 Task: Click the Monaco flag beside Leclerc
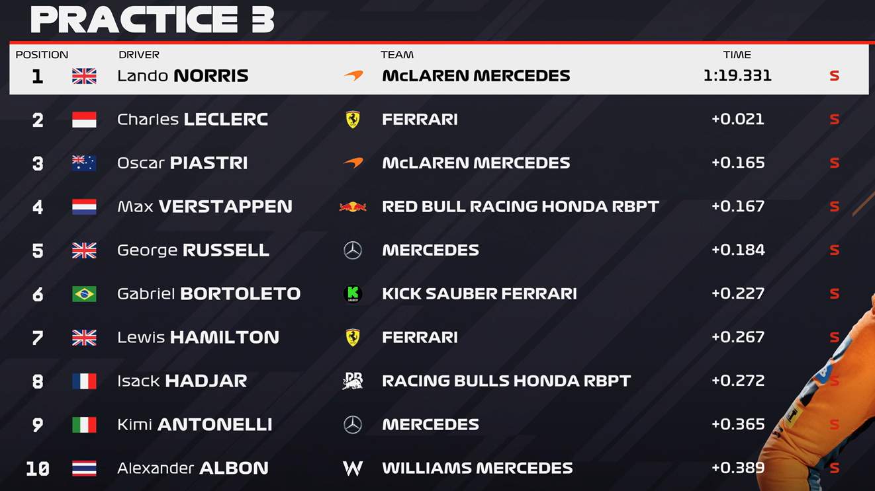pos(84,120)
